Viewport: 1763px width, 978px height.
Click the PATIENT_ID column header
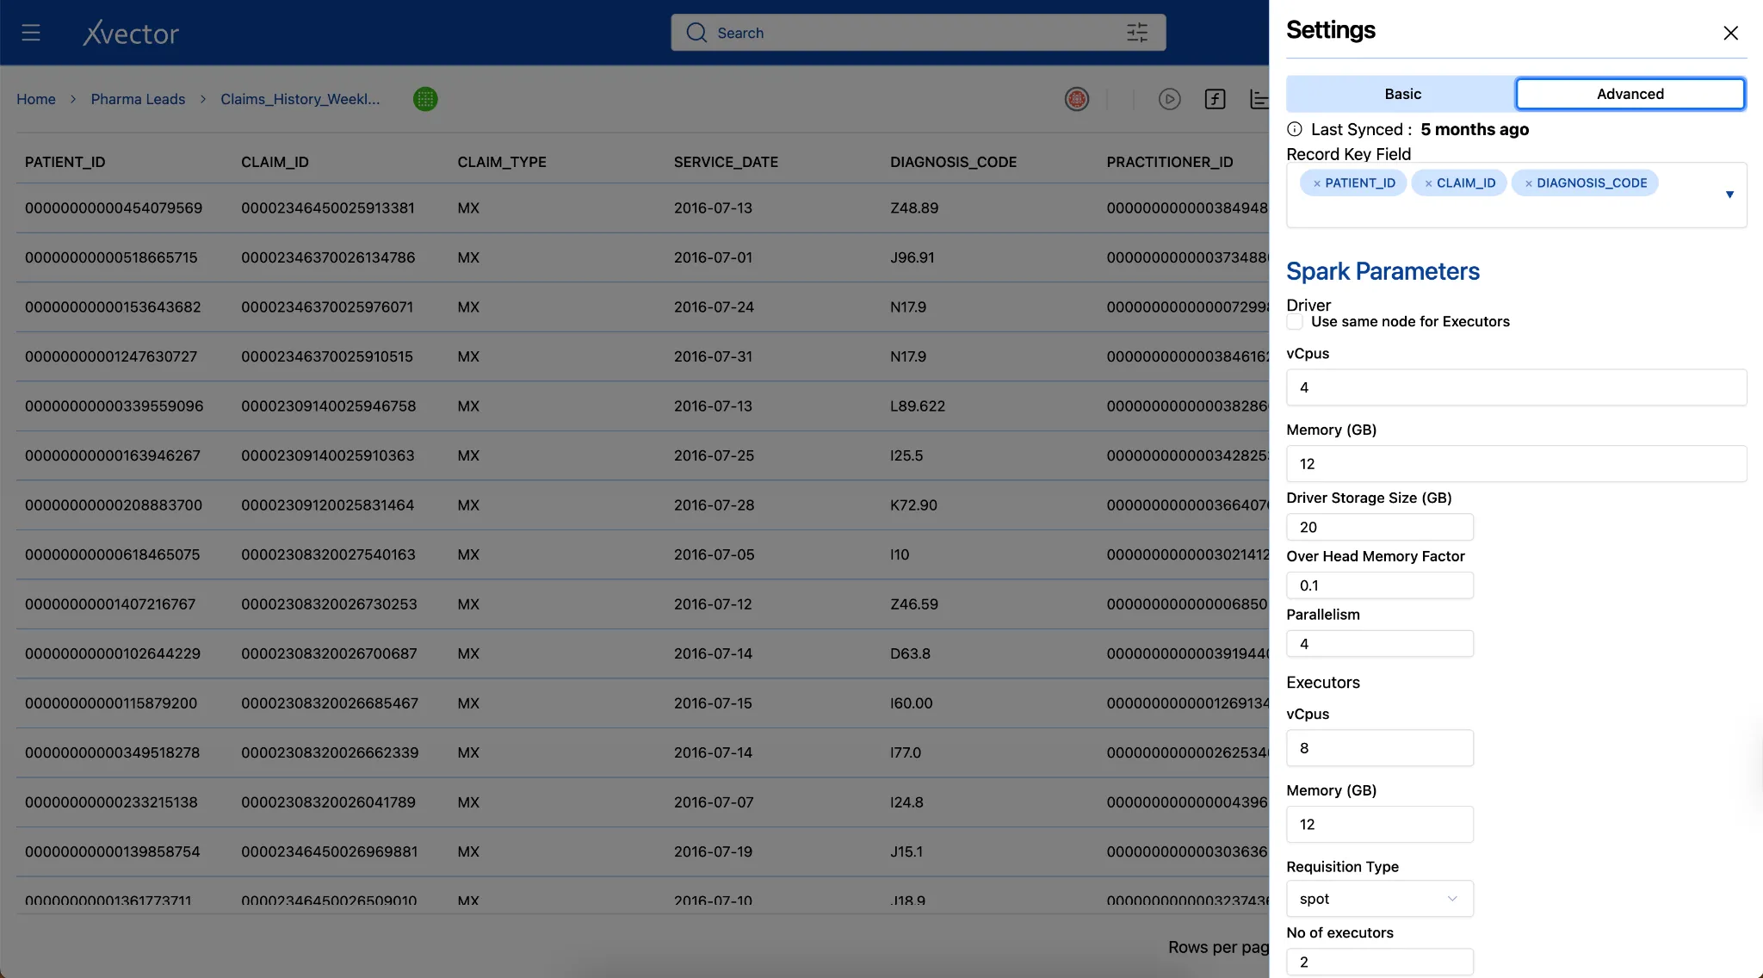65,162
